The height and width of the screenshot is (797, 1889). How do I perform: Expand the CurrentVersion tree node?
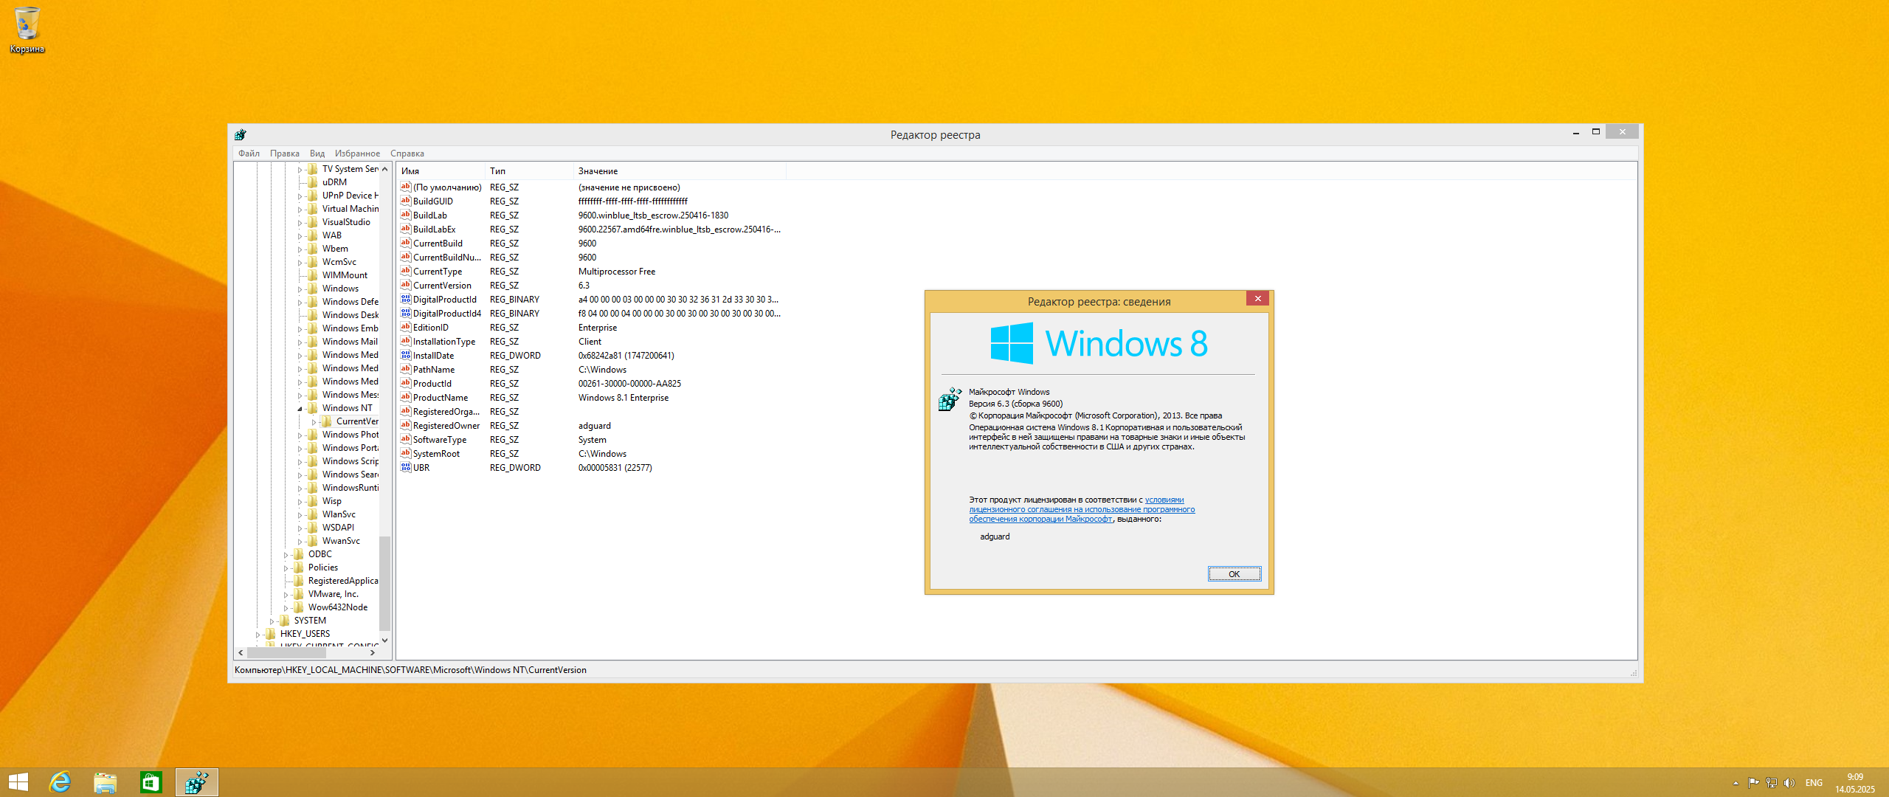[314, 421]
